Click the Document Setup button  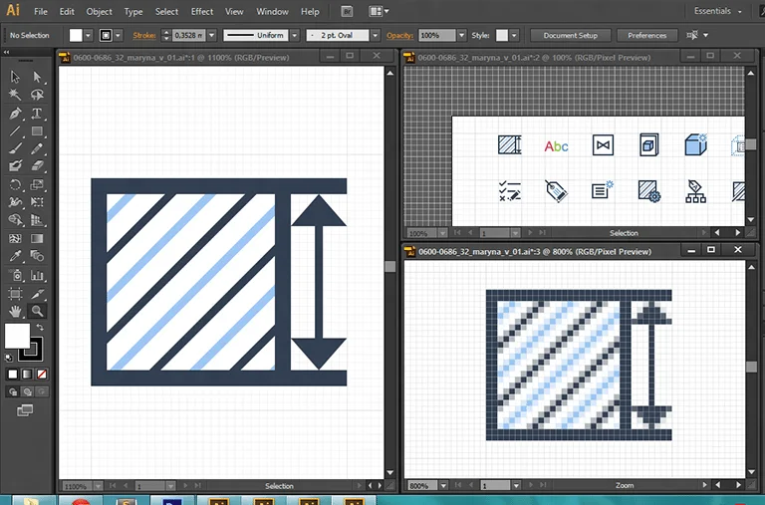pyautogui.click(x=571, y=35)
